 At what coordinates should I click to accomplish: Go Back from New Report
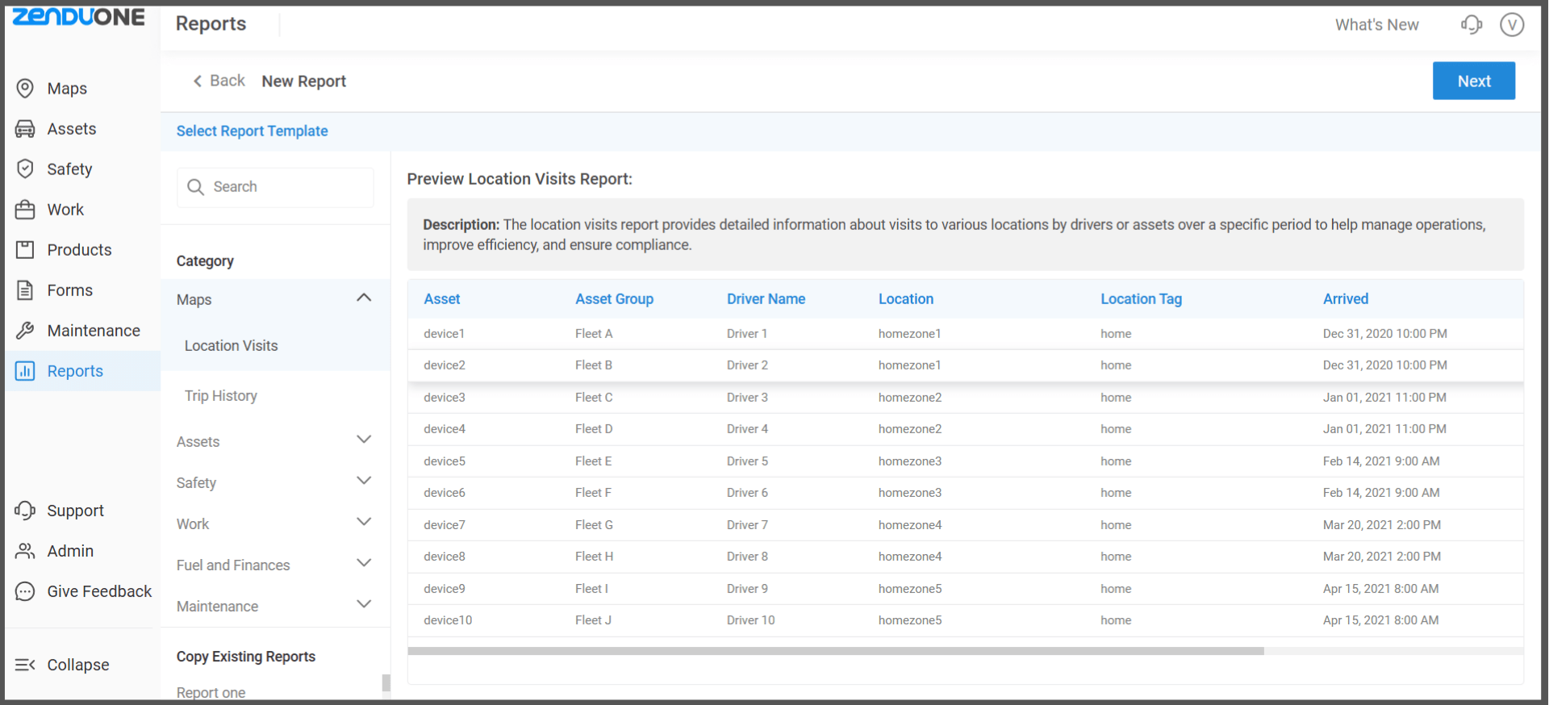(x=219, y=81)
